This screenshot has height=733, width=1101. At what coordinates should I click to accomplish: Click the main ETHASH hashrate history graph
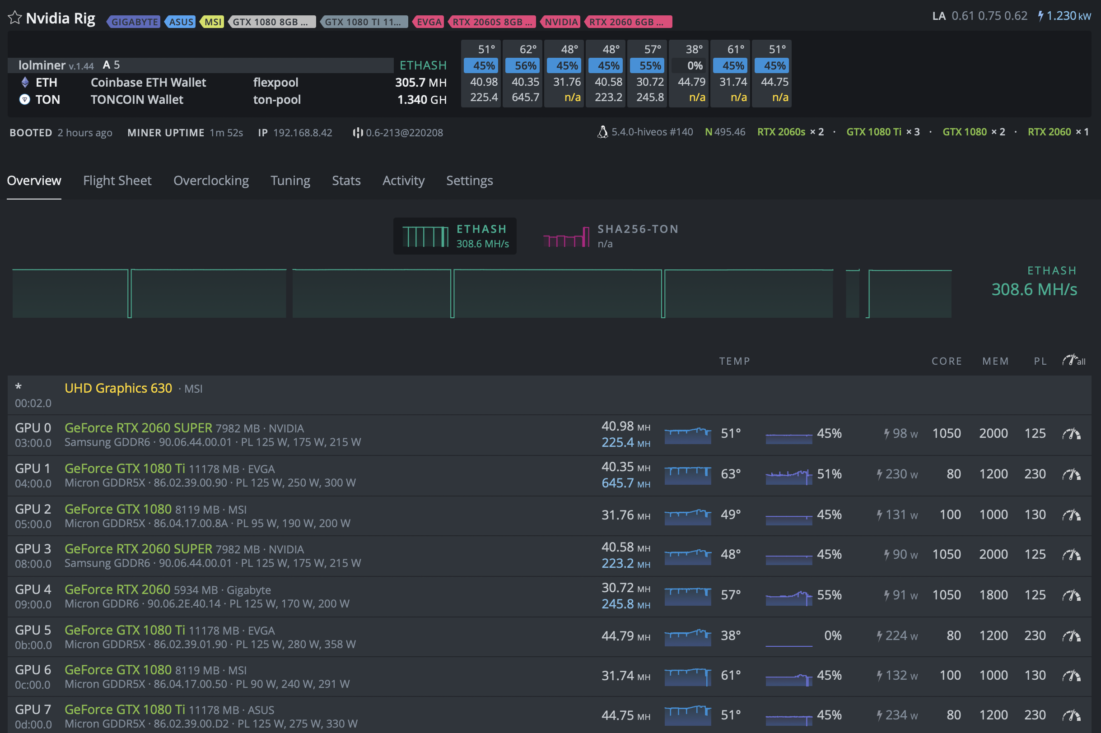click(x=482, y=293)
